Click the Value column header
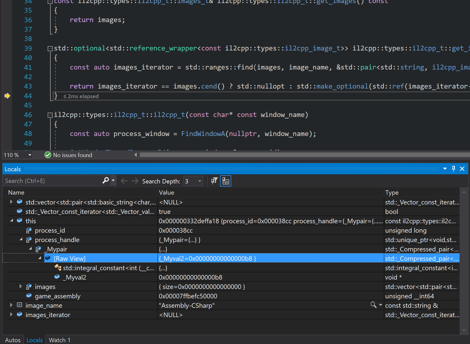The image size is (470, 344). tap(271, 193)
